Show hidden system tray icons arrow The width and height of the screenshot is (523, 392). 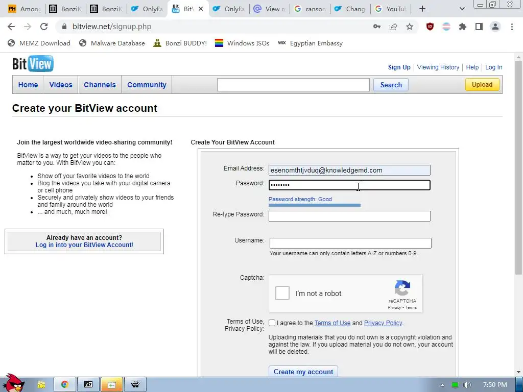point(442,385)
